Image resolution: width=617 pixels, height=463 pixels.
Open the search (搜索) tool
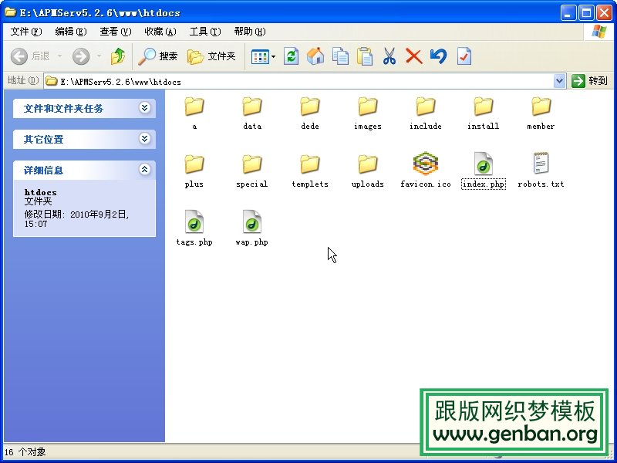[158, 56]
